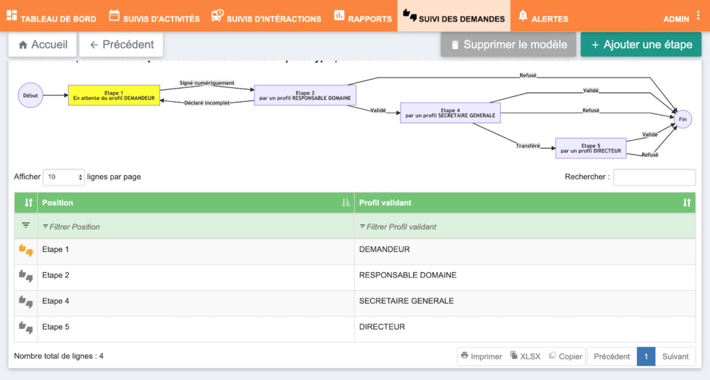Click thumbs icon for Etape 4 row
Screen dimensions: 710x380
click(x=26, y=301)
